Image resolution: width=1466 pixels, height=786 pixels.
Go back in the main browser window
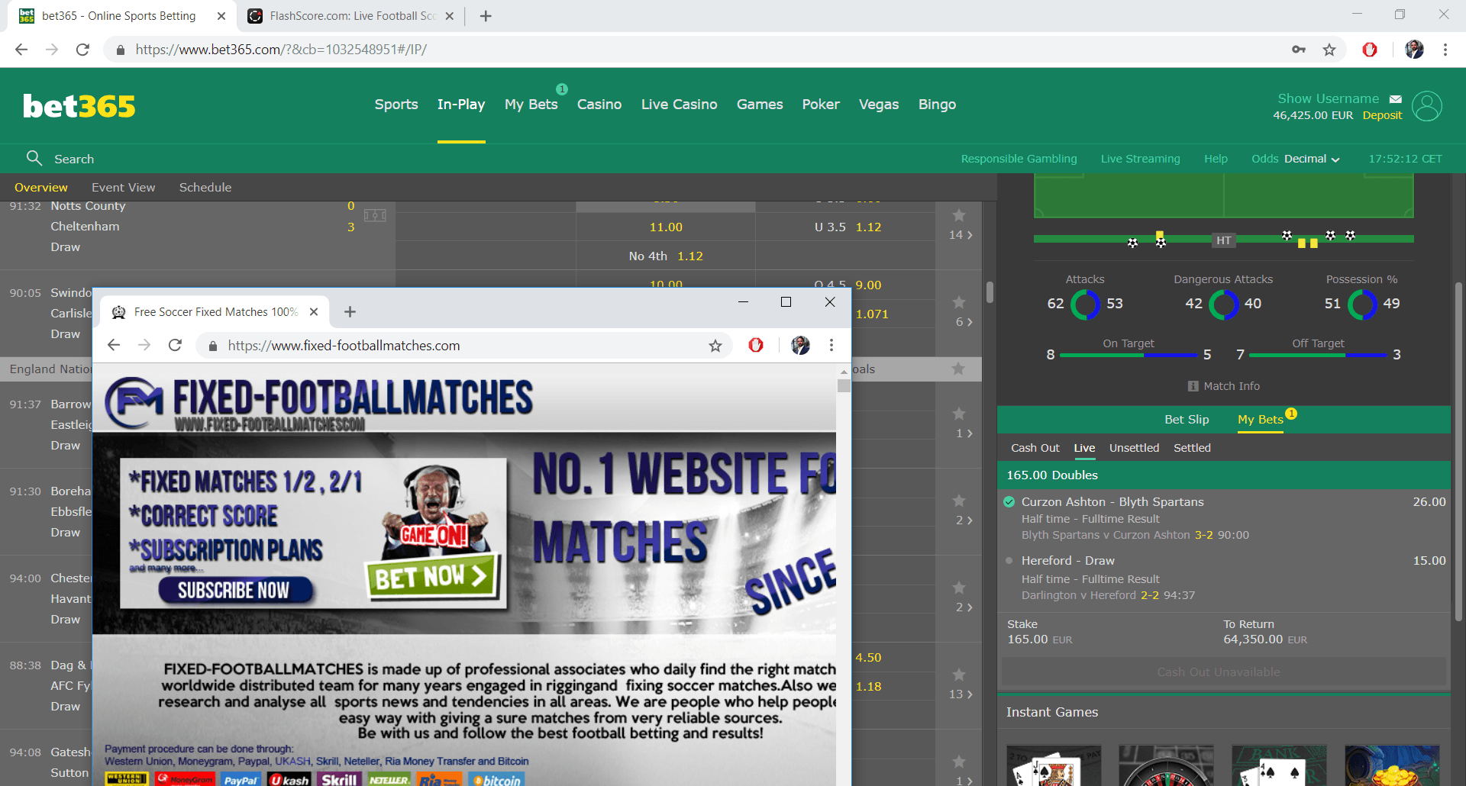click(21, 50)
